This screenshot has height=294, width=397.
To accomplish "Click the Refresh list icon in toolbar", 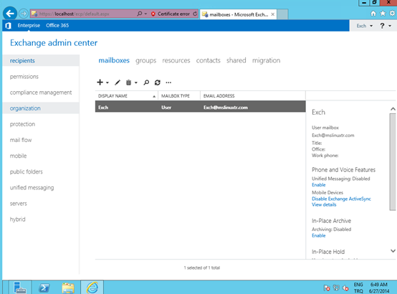I will point(158,82).
